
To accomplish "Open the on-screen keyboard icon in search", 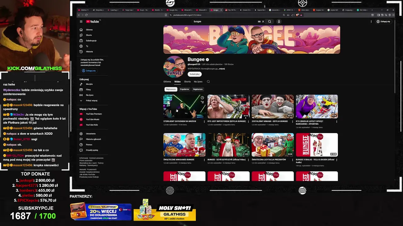I will 259,22.
